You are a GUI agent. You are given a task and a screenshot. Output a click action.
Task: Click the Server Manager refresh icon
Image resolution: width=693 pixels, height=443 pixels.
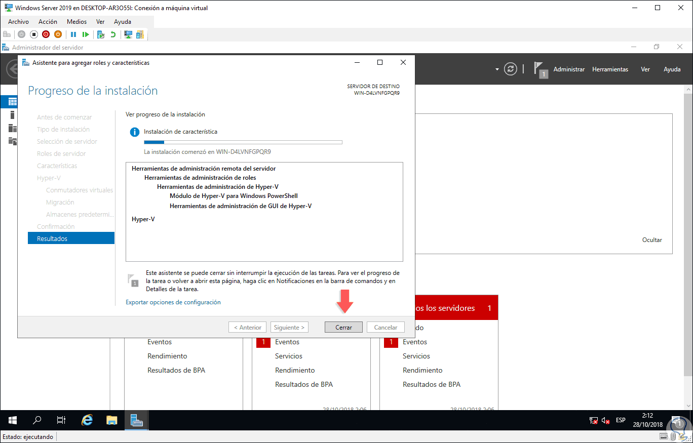(511, 69)
